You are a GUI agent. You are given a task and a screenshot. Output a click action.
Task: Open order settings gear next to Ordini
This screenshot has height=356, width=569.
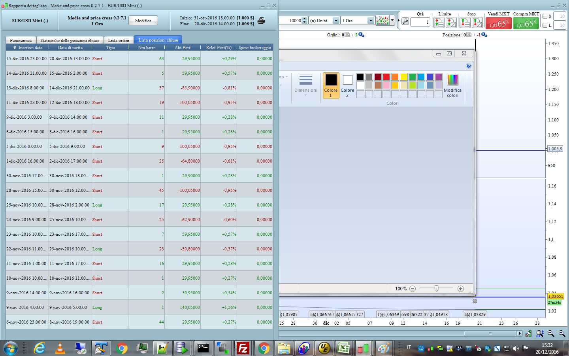click(x=361, y=35)
